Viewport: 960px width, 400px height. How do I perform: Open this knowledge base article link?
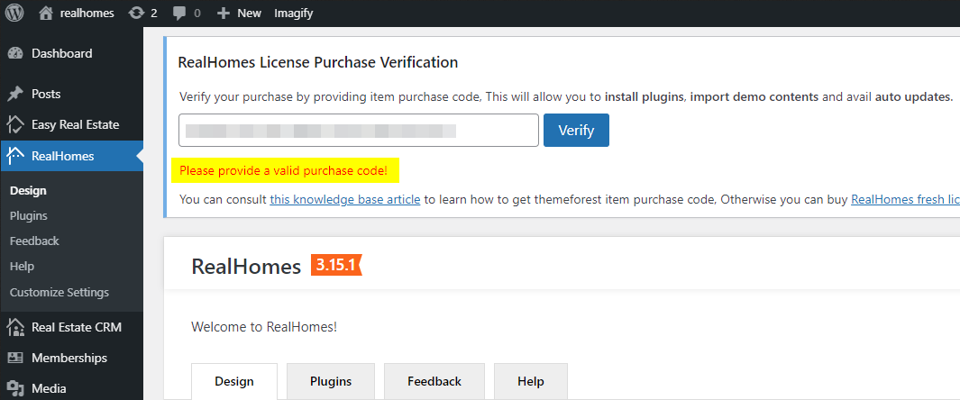tap(345, 199)
